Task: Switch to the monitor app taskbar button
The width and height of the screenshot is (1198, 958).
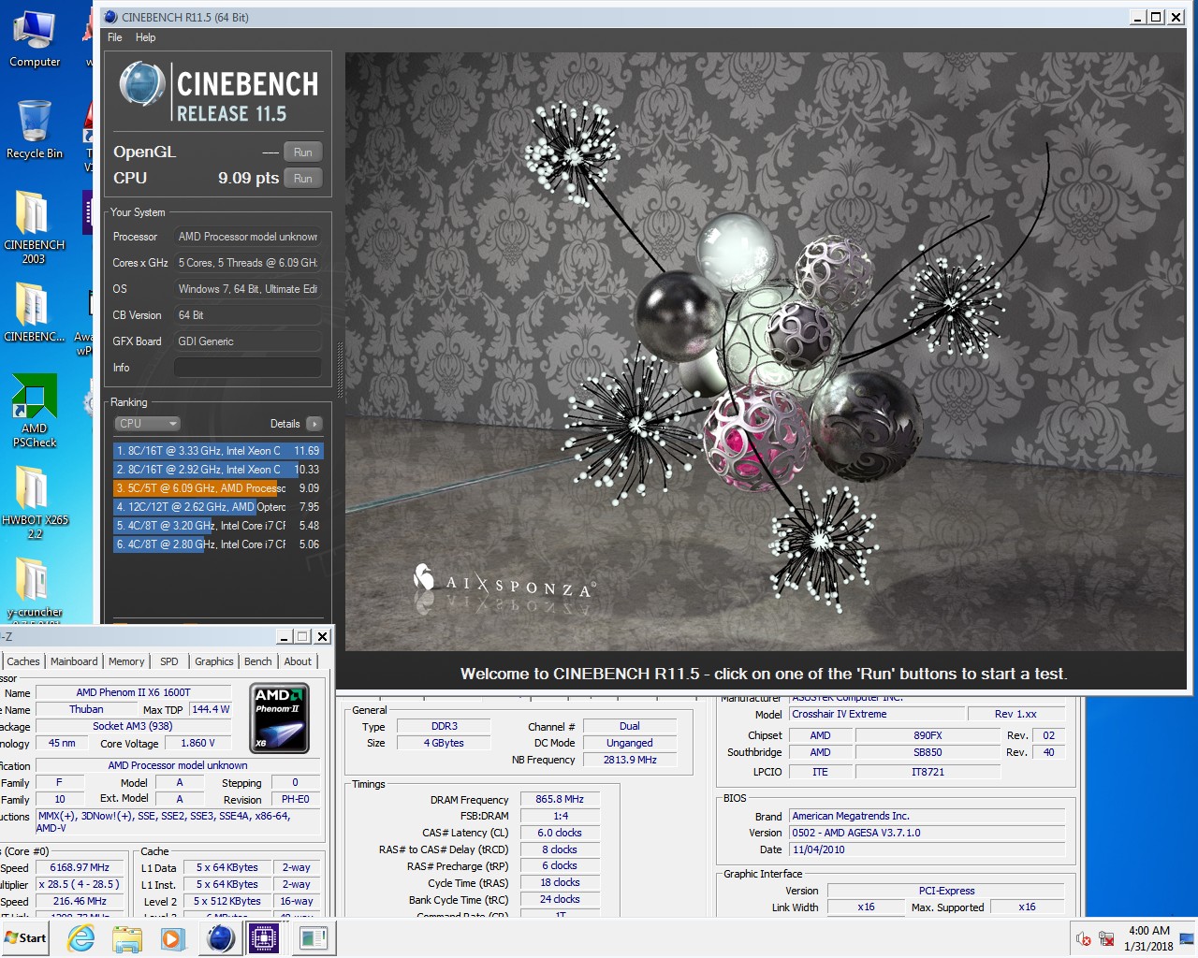Action: (x=314, y=937)
